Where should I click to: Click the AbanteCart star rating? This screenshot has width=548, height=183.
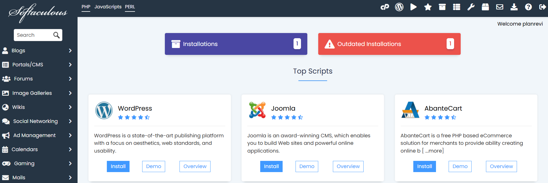click(x=440, y=117)
